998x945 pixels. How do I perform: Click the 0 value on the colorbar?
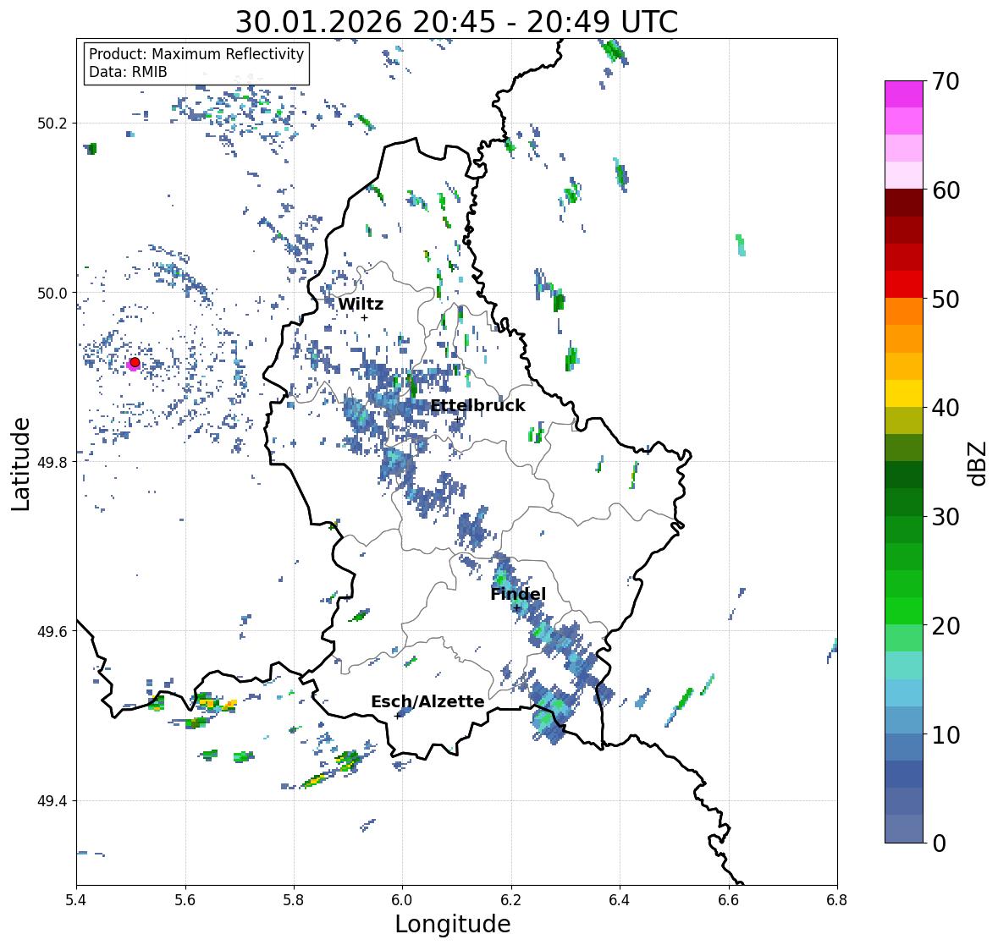click(x=939, y=843)
